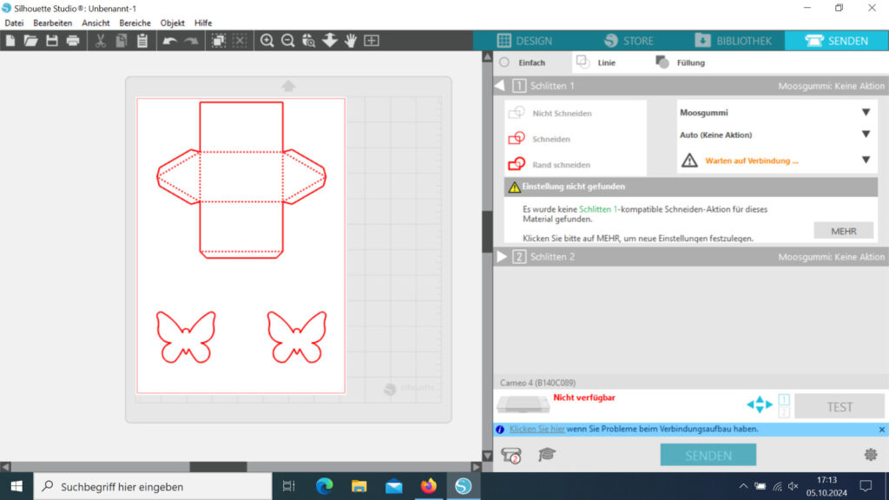Image resolution: width=889 pixels, height=500 pixels.
Task: Switch to the Füllung cut mode tab
Action: tap(681, 62)
